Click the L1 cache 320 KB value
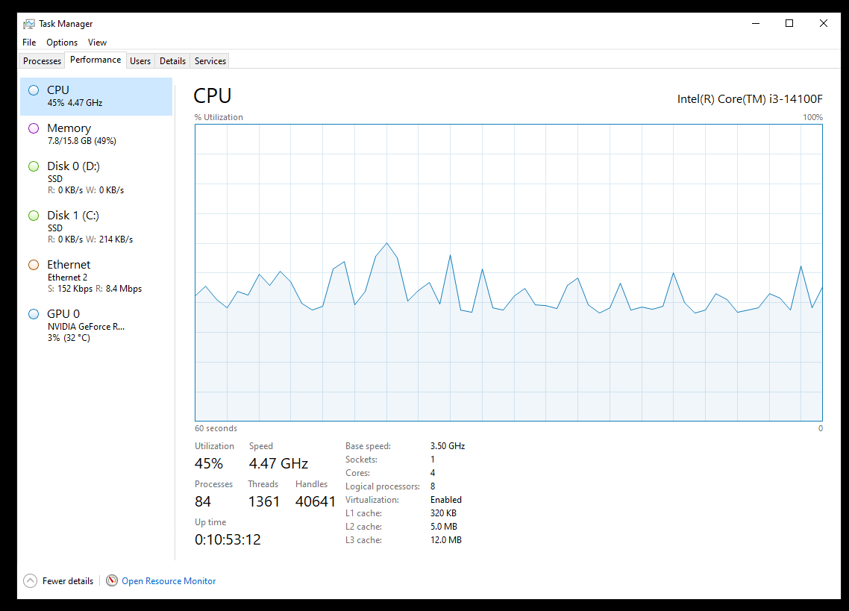 (x=443, y=513)
